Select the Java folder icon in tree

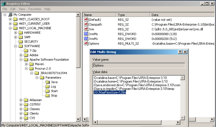[x=48, y=82]
